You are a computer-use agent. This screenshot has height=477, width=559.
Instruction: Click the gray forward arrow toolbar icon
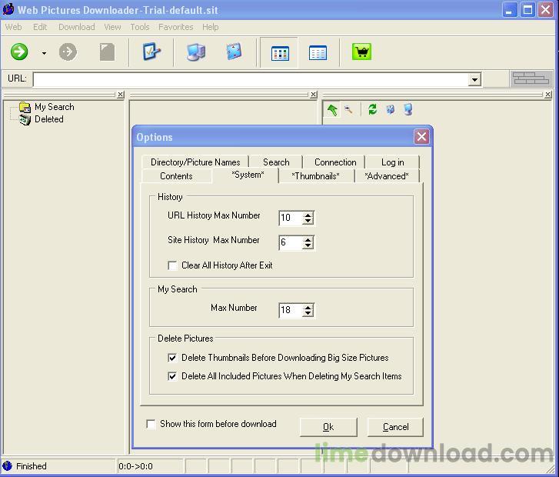coord(68,52)
